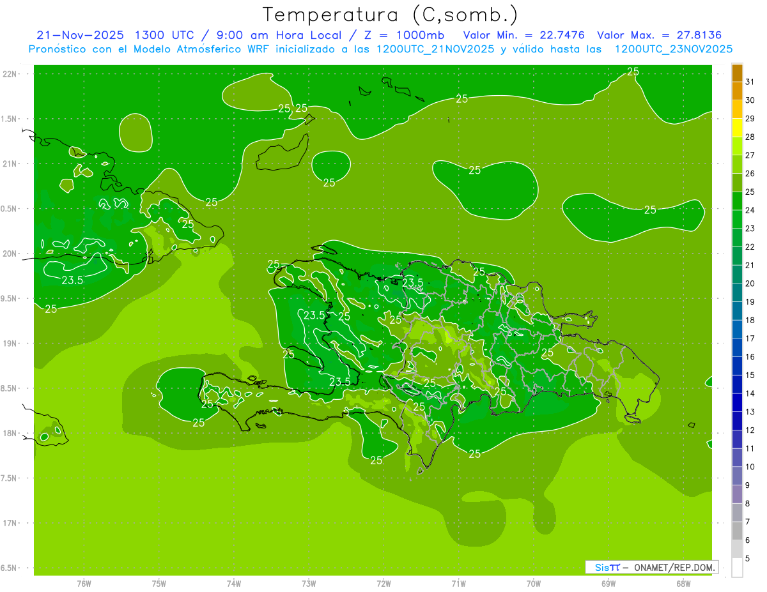Screen dimensions: 767x592
Task: Click the purple legend band between 8 and 9
Action: click(737, 494)
